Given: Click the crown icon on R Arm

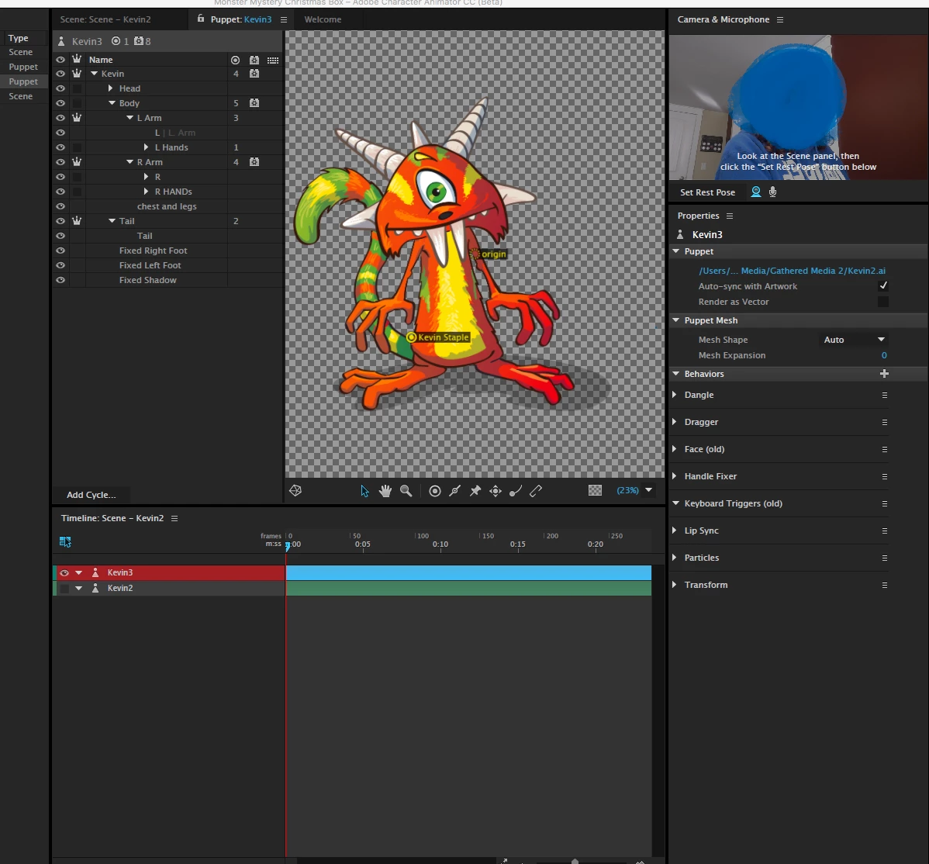Looking at the screenshot, I should tap(77, 161).
